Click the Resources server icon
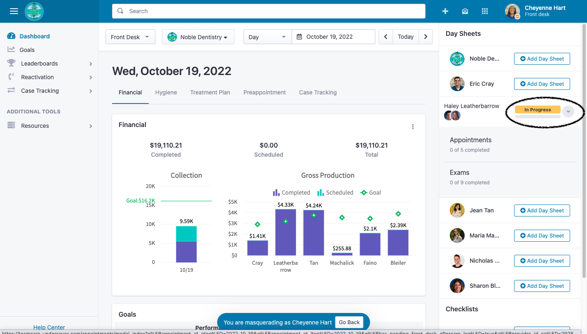The height and width of the screenshot is (334, 587). 11,125
